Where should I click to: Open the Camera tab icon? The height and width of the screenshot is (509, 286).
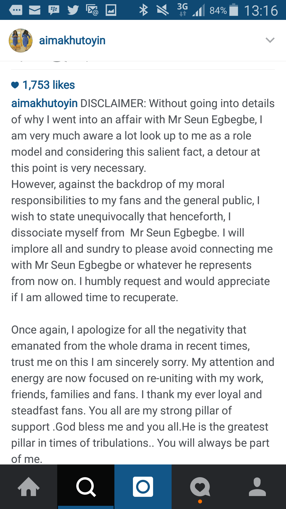point(143,487)
